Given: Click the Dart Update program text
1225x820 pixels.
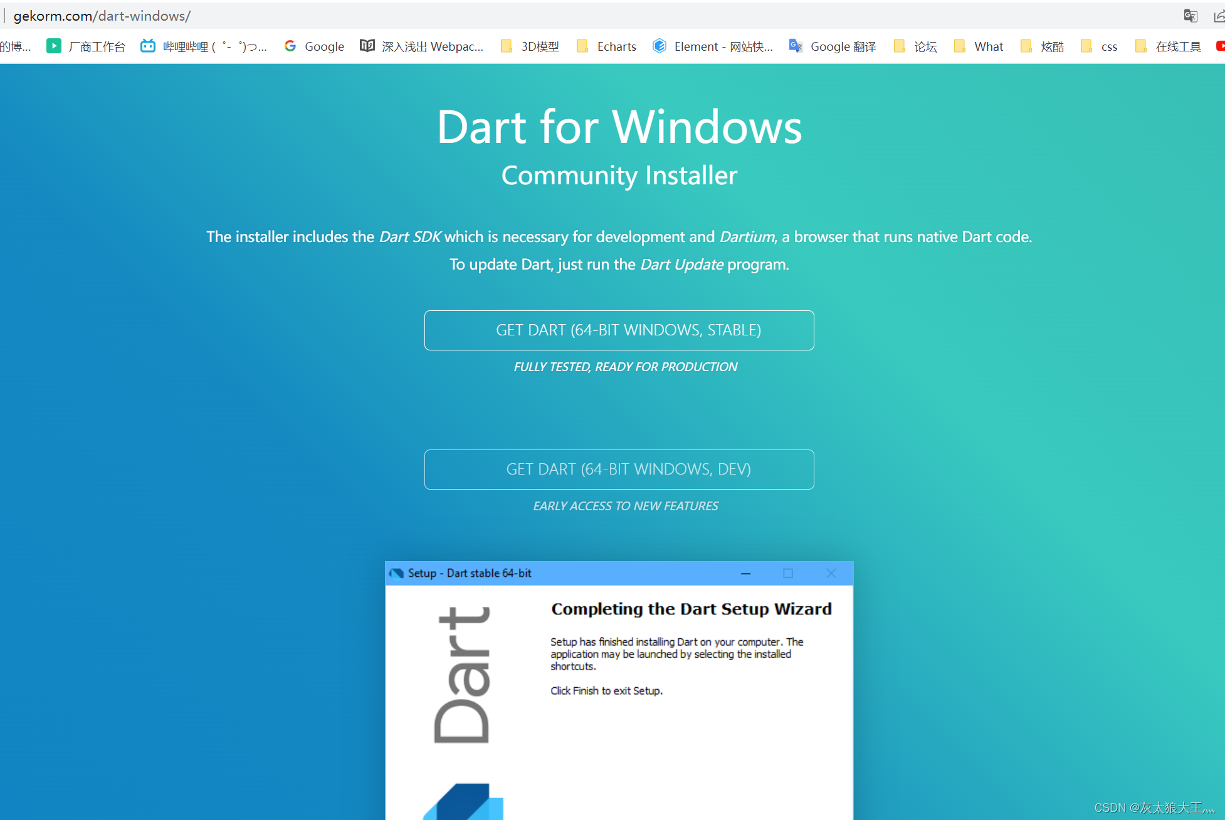Looking at the screenshot, I should click(x=681, y=265).
